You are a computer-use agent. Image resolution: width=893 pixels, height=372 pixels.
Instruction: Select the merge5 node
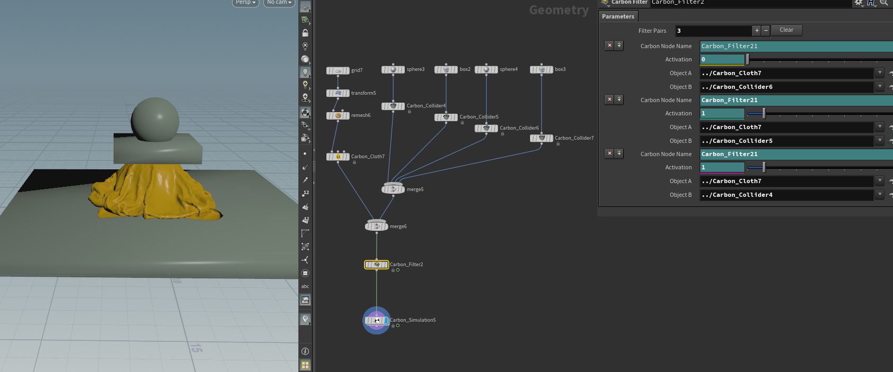point(393,189)
